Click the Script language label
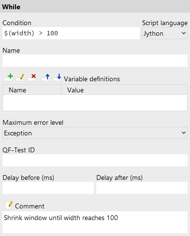This screenshot has height=236, width=190. [165, 23]
